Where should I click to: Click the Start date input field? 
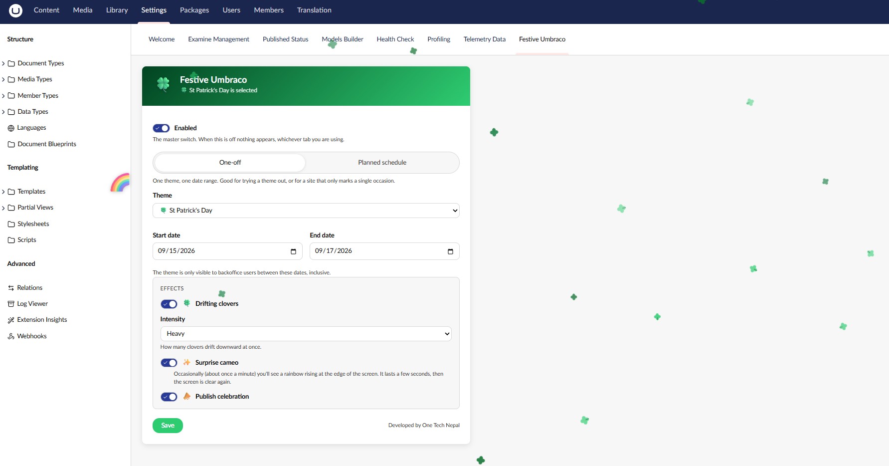227,251
